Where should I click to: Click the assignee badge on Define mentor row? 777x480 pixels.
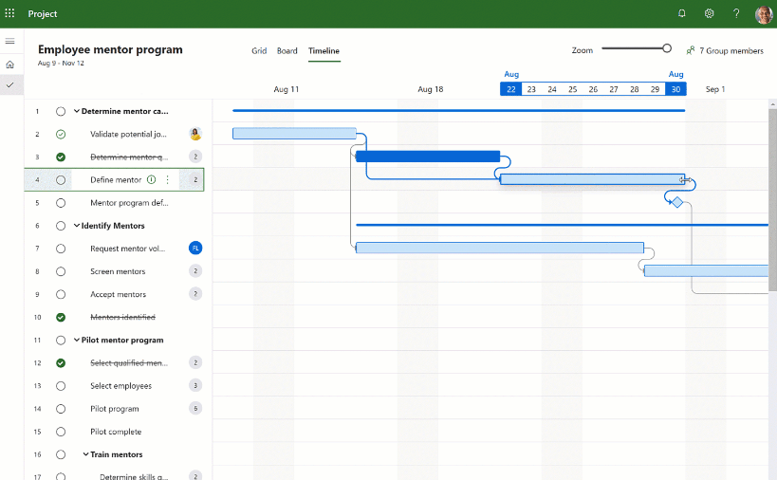pos(195,180)
